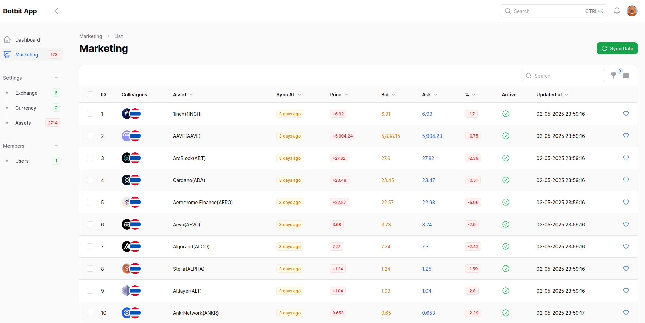Favorite the ArcBlock(ABT) row heart

(x=626, y=158)
